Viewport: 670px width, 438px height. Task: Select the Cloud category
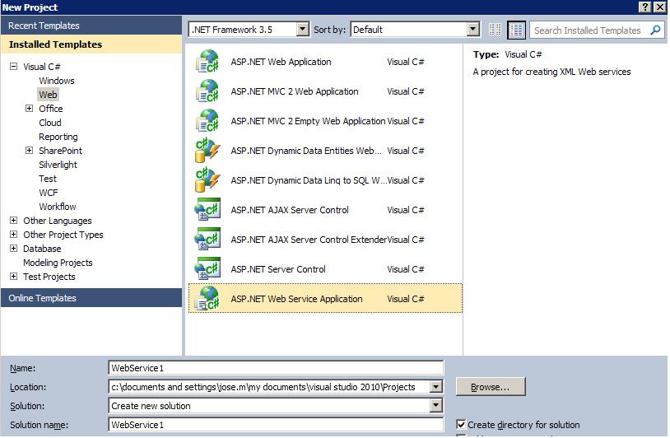coord(50,123)
